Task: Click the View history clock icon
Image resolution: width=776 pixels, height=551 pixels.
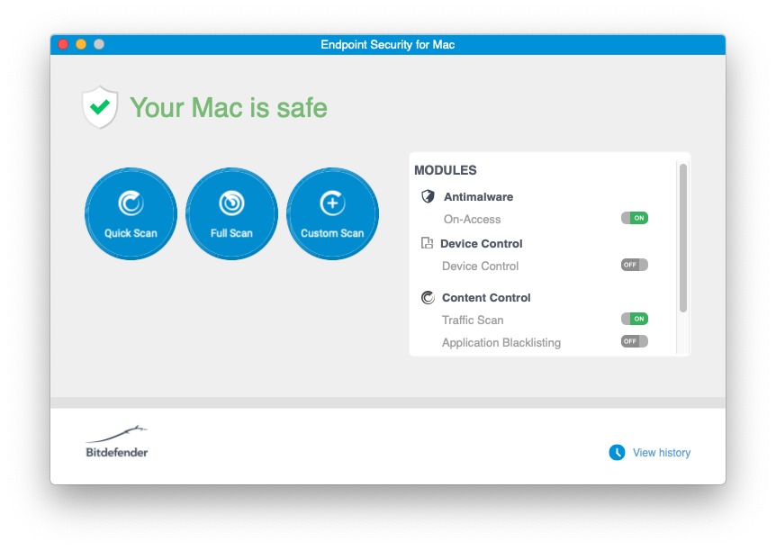Action: (x=617, y=453)
